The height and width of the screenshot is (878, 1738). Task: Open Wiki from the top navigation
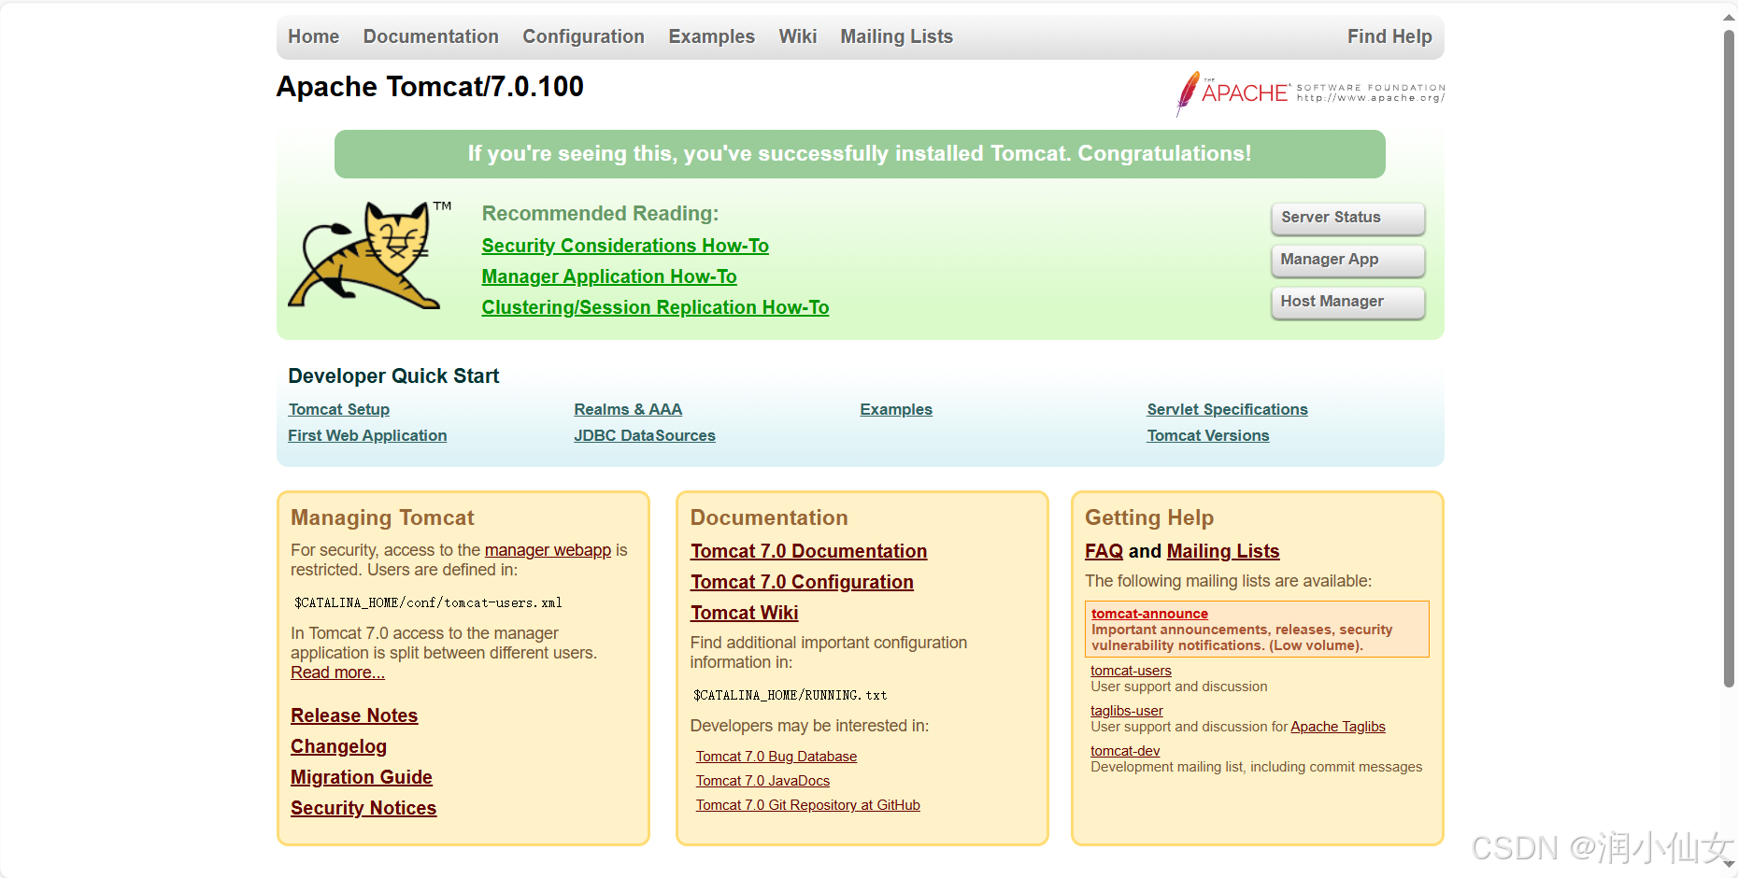797,36
